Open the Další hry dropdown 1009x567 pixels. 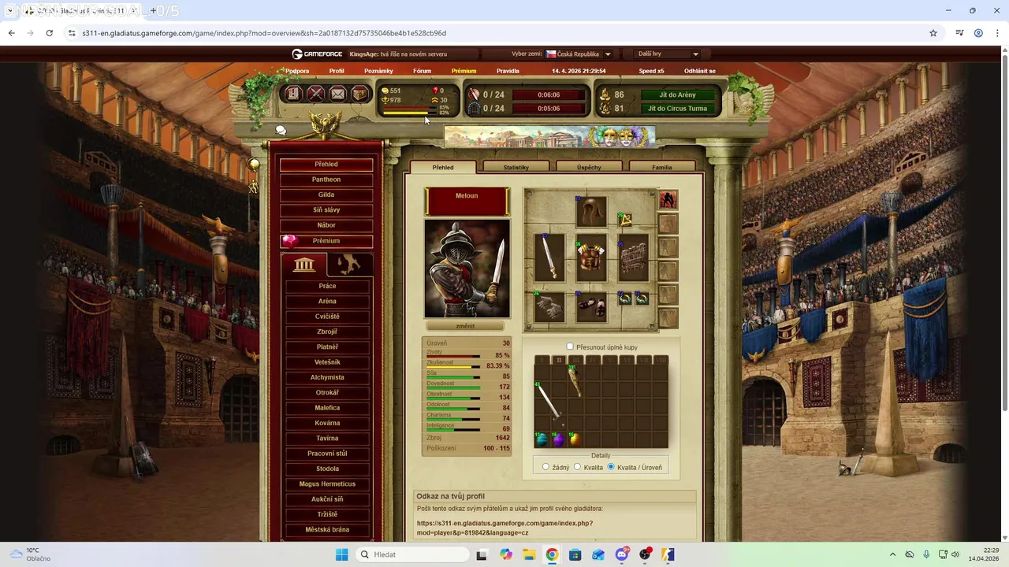point(668,54)
